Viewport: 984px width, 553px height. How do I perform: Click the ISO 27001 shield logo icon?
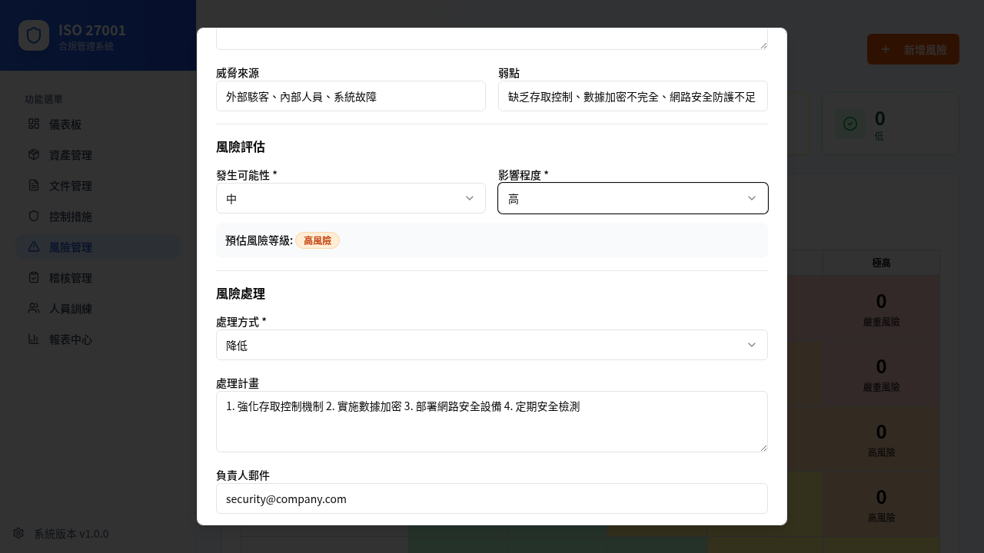(34, 35)
